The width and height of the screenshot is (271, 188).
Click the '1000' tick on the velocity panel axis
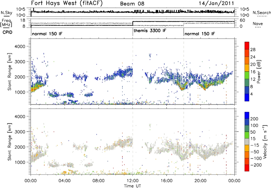click(20, 163)
